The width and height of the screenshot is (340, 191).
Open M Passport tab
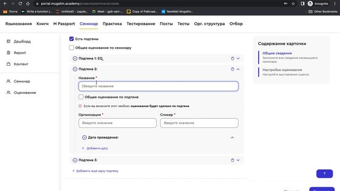click(64, 24)
